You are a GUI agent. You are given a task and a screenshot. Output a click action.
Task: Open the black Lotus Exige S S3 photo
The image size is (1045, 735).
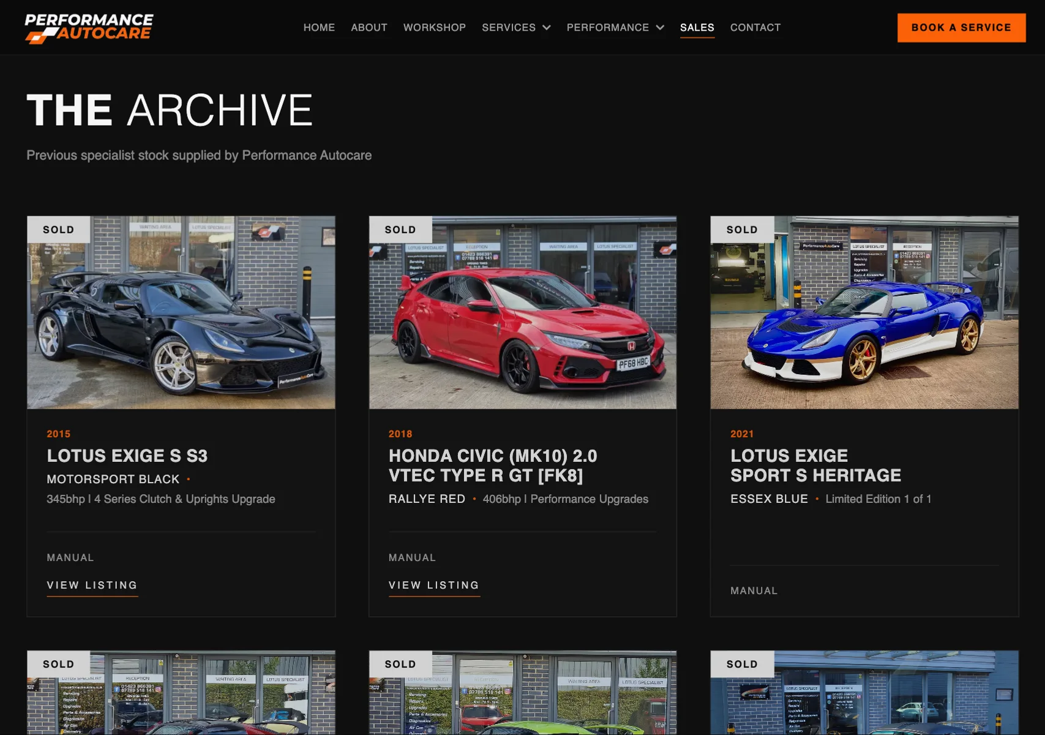(181, 312)
